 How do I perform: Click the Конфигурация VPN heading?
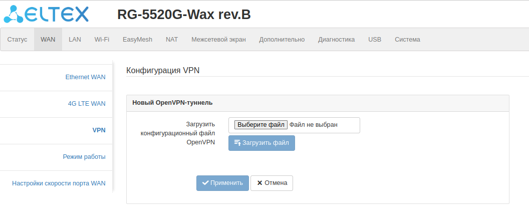click(x=163, y=70)
